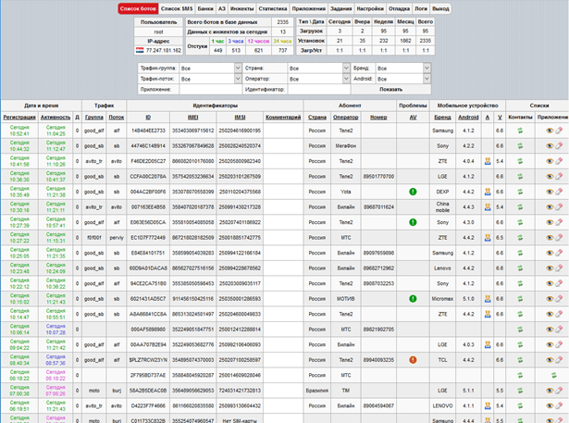Toggle the eye icon in the 94CE2CA751B0 row
Screen dimensions: 569x423
coord(550,283)
